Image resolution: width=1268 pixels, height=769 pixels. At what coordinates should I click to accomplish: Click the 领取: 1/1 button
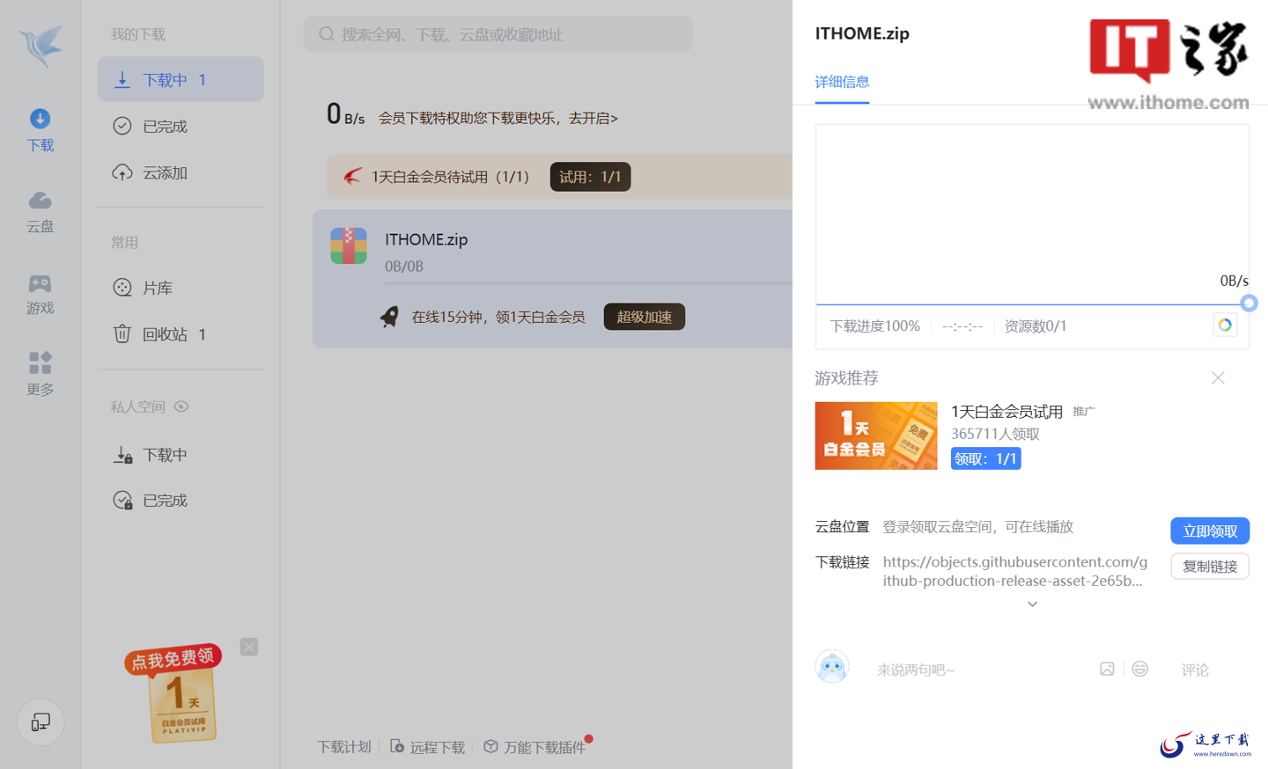(x=986, y=458)
